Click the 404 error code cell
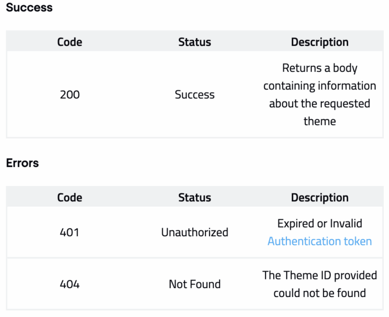The image size is (389, 317). 70,284
